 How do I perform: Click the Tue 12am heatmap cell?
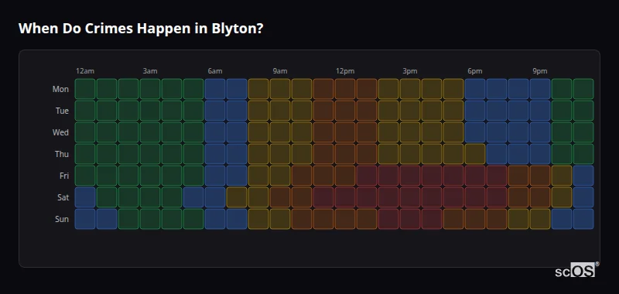pos(85,111)
